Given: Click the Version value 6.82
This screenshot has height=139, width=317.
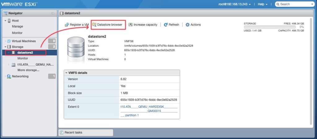Looking at the screenshot, I should pyautogui.click(x=124, y=79).
